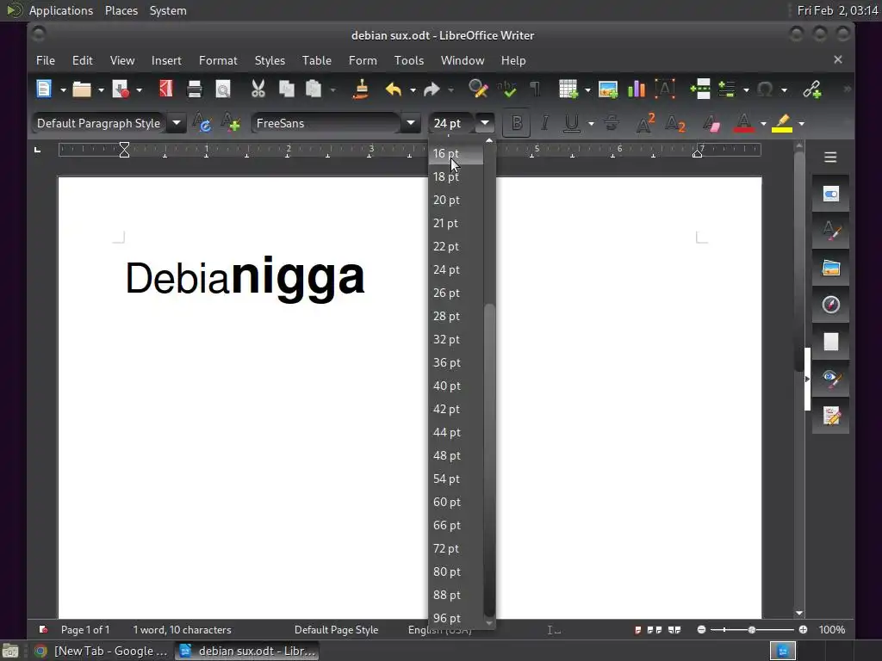Click Default Page Style in status bar
Image resolution: width=882 pixels, height=661 pixels.
coord(336,630)
